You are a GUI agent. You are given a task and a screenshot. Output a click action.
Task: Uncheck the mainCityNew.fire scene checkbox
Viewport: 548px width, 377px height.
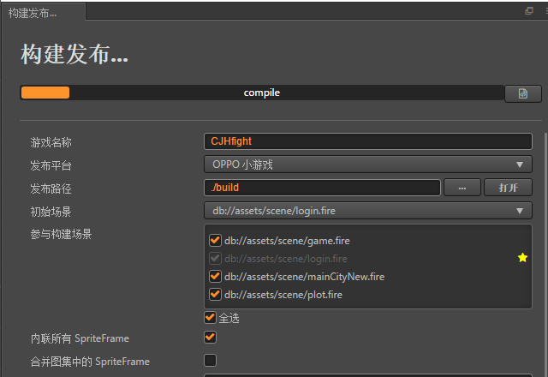pyautogui.click(x=215, y=276)
